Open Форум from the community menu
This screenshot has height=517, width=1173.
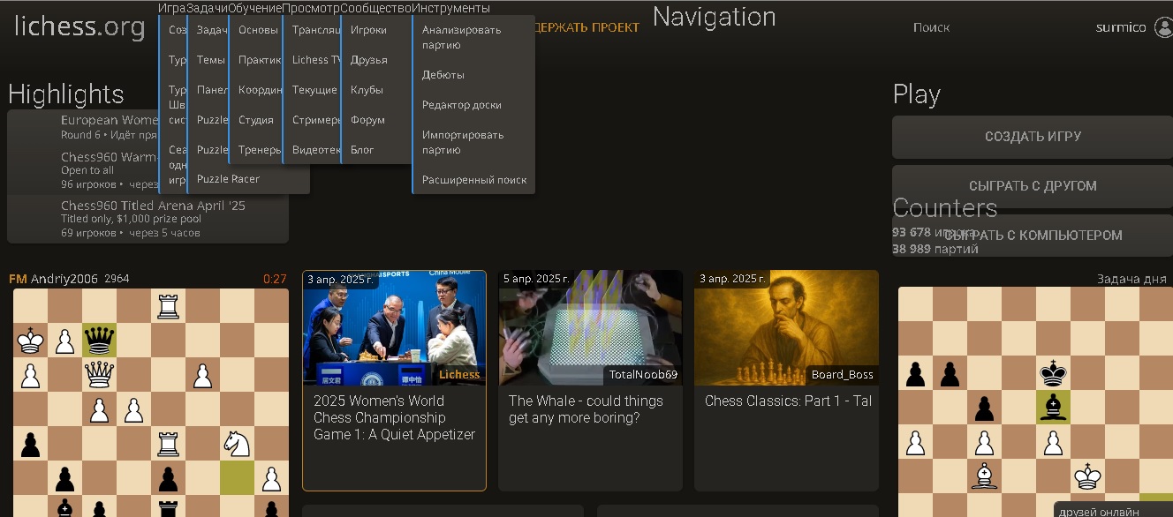point(367,120)
